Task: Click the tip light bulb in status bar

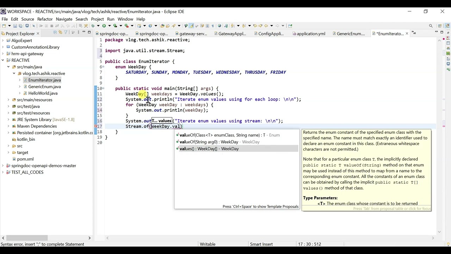Action: click(x=448, y=244)
